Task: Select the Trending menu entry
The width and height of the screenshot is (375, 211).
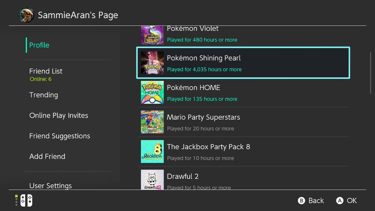Action: pos(43,95)
